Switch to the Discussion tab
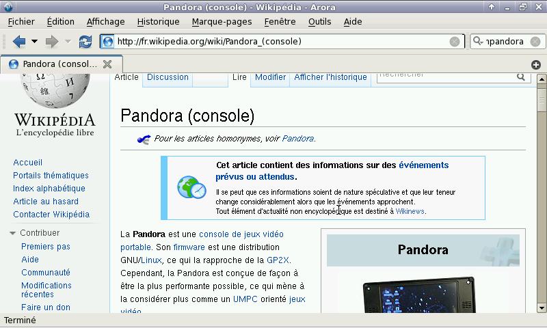The width and height of the screenshot is (547, 328). point(168,77)
